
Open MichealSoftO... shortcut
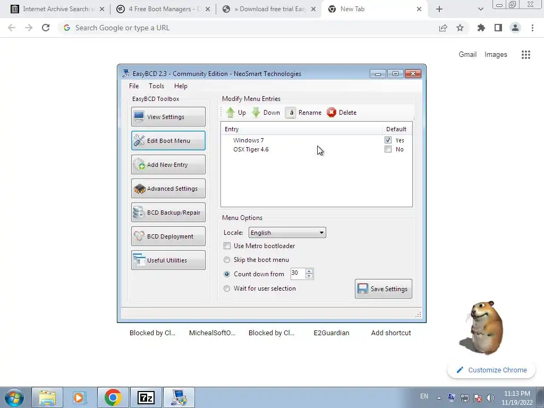[212, 333]
